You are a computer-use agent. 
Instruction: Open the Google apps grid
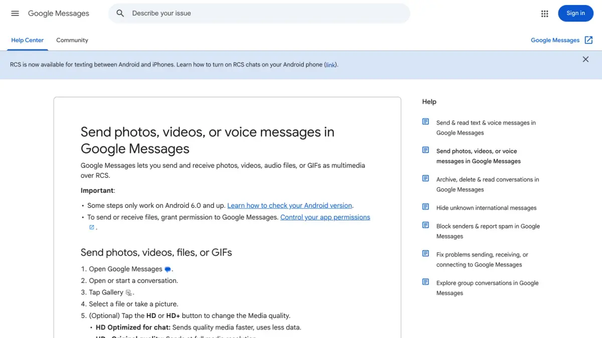(545, 14)
